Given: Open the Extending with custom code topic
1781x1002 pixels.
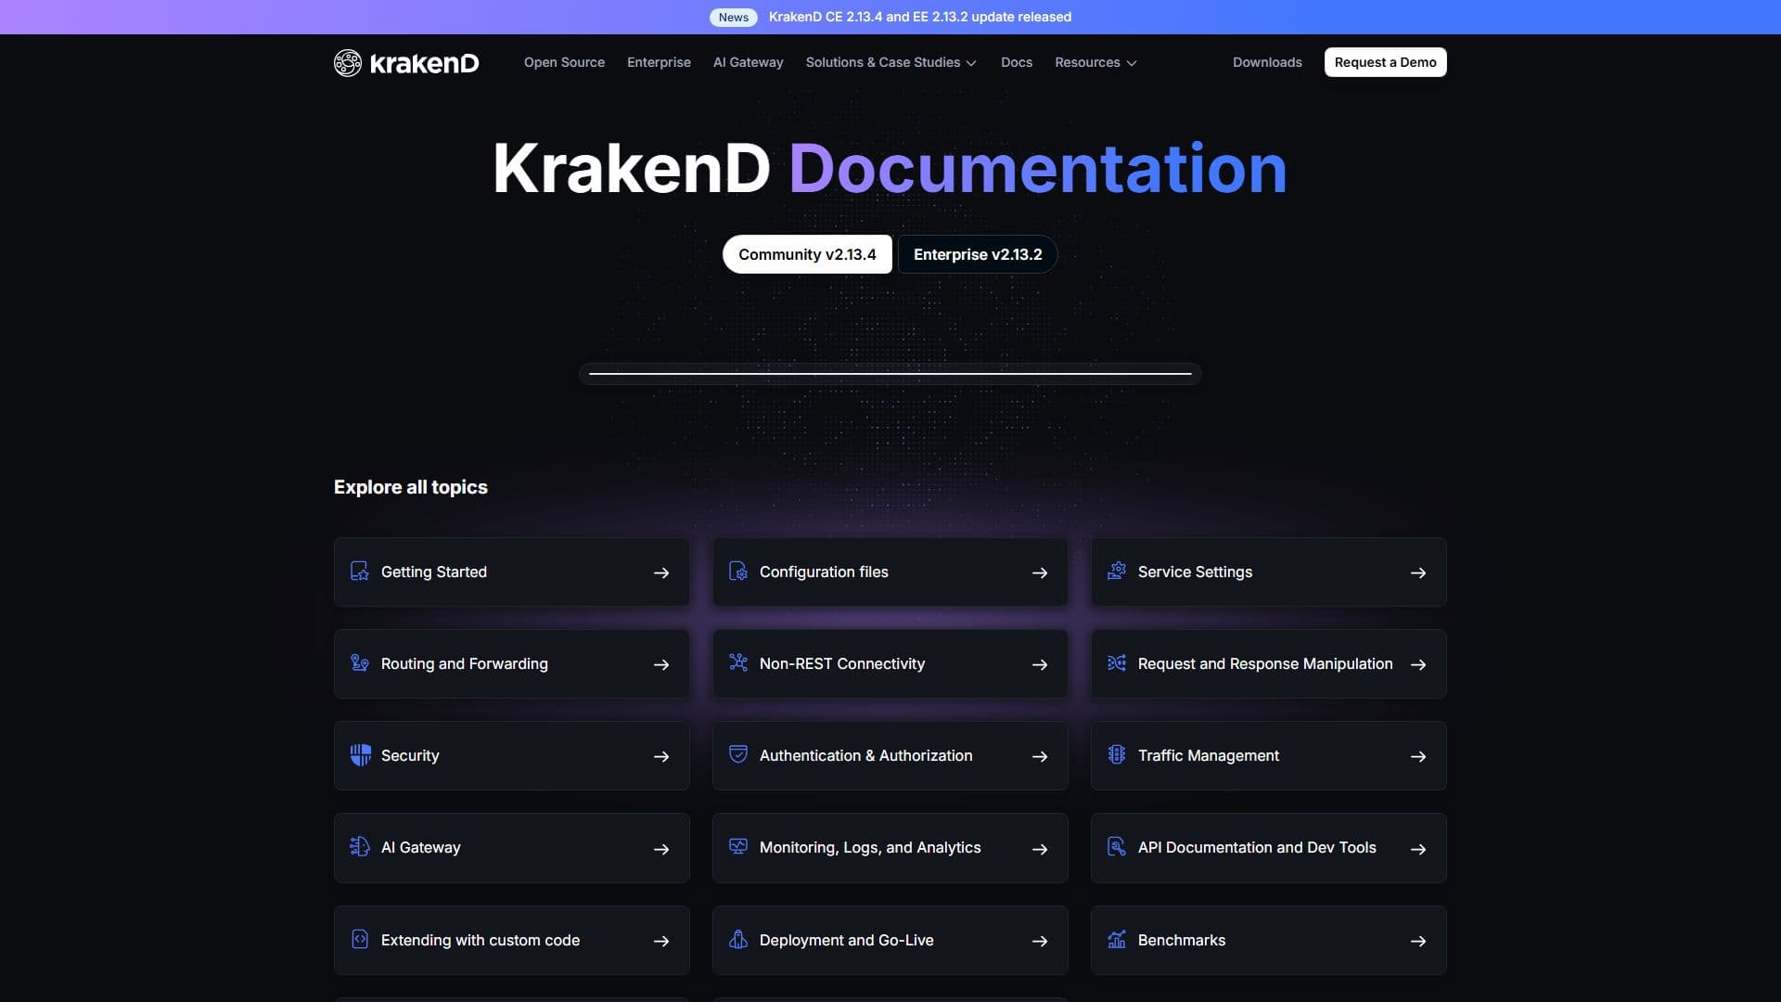Looking at the screenshot, I should coord(511,941).
